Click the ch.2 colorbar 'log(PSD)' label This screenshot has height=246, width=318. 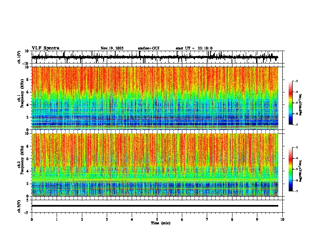(301, 171)
